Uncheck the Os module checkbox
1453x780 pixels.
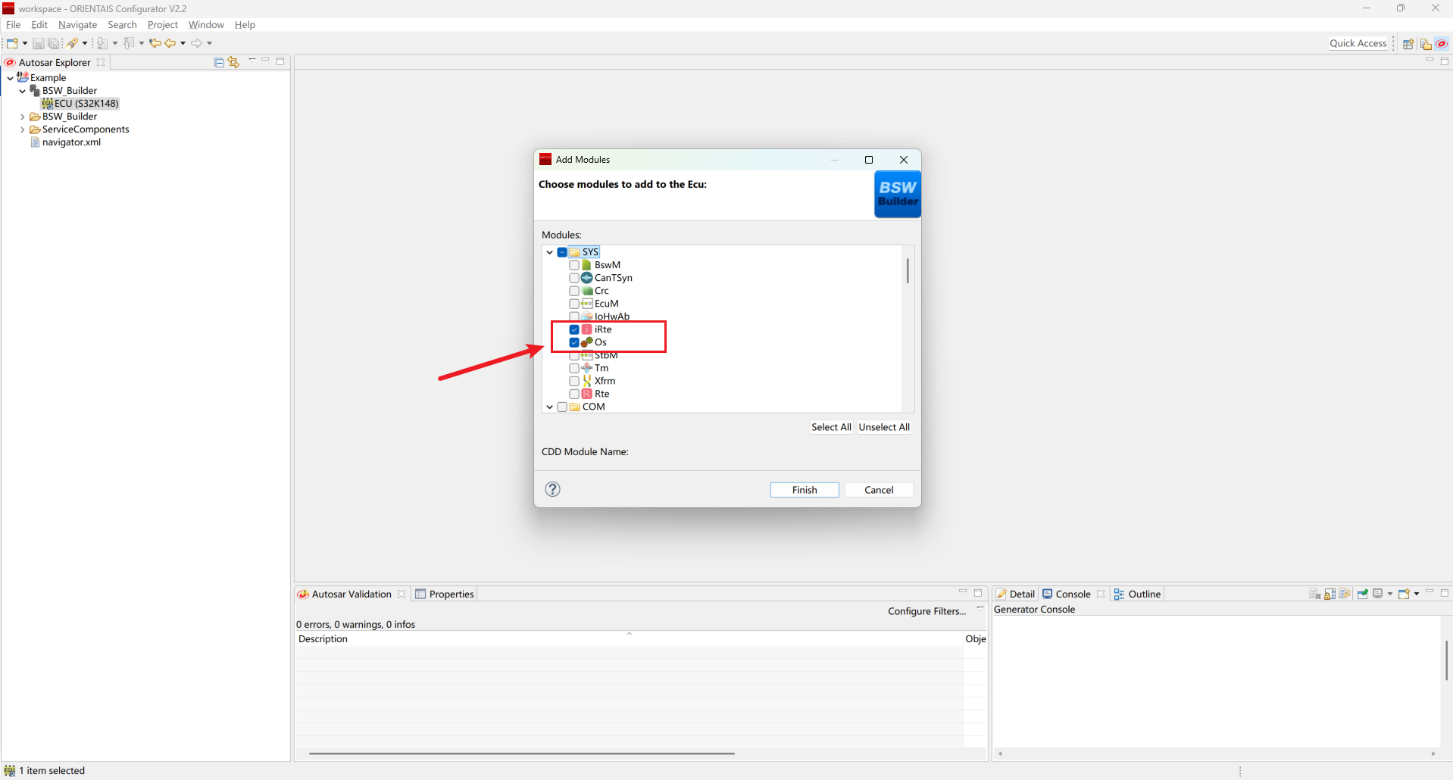(x=574, y=342)
